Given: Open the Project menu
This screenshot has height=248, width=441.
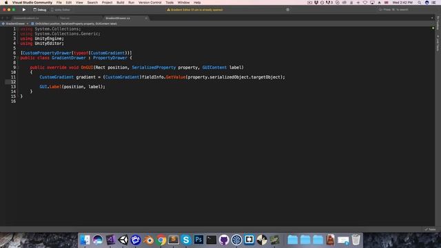Looking at the screenshot, I should (x=107, y=3).
